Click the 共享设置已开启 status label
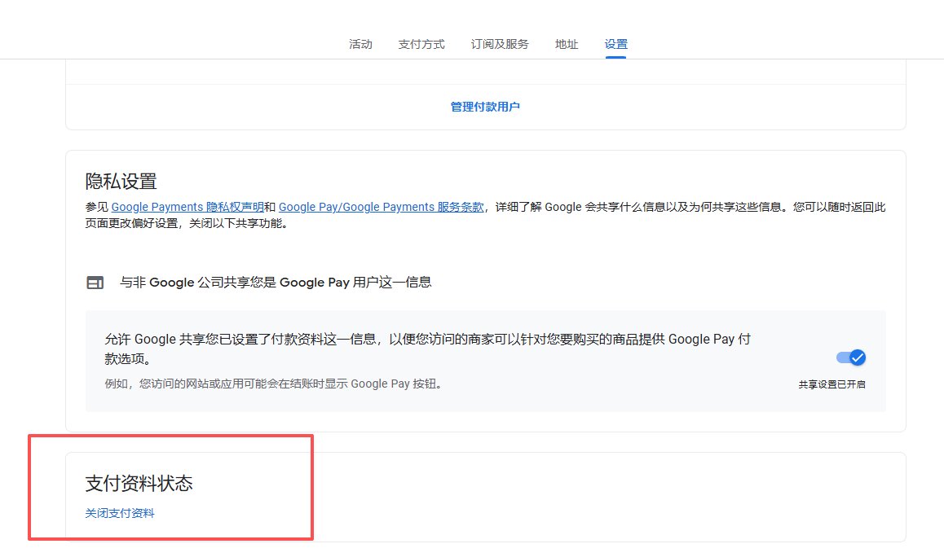 coord(832,384)
